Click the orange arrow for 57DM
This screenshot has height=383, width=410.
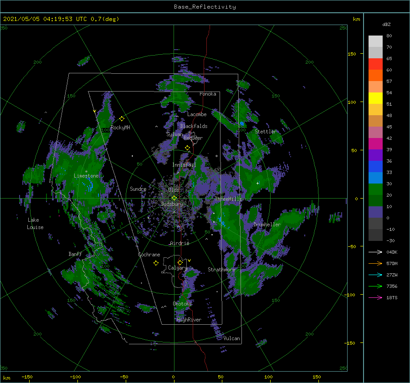tap(375, 264)
